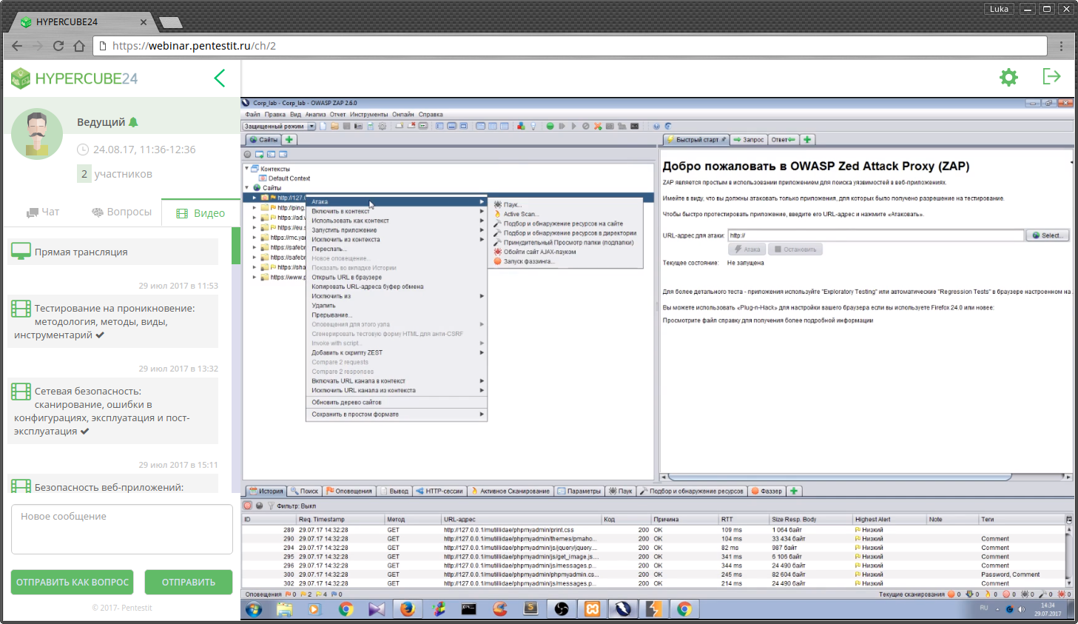Choose Включить в контекст from context menu
Screen dimensions: 1078x624
[x=397, y=211]
